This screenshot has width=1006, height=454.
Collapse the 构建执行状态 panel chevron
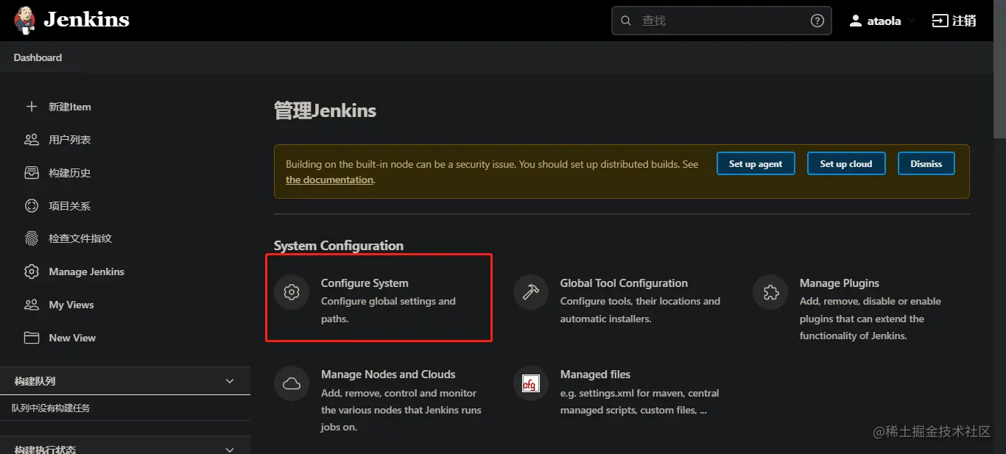point(230,450)
